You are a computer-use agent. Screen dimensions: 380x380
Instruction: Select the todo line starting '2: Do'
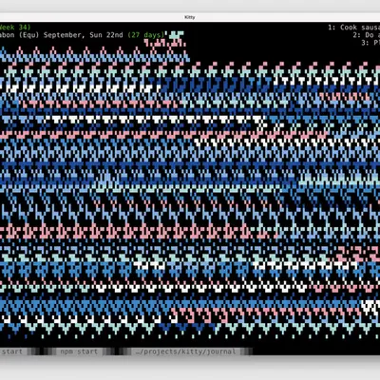(x=367, y=35)
